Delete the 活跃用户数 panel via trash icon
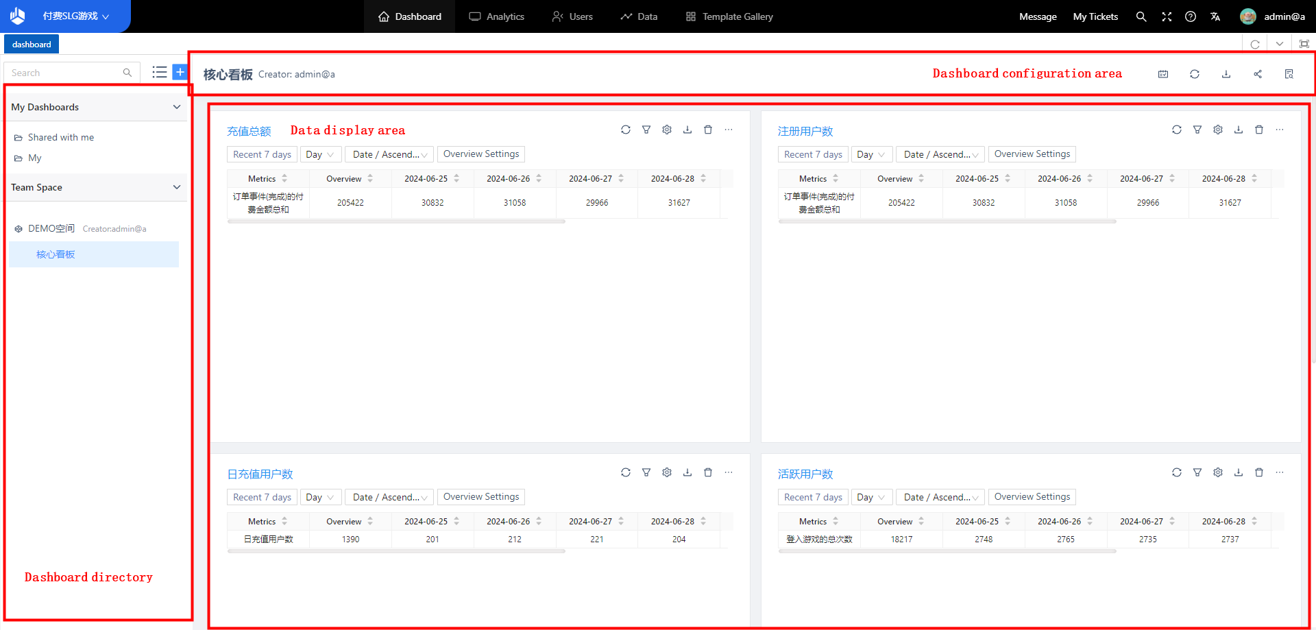Screen dimensions: 1316x630 point(1259,472)
